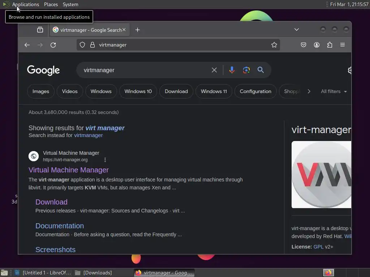
Task: Select the Windows 10 filter chip
Action: 138,91
